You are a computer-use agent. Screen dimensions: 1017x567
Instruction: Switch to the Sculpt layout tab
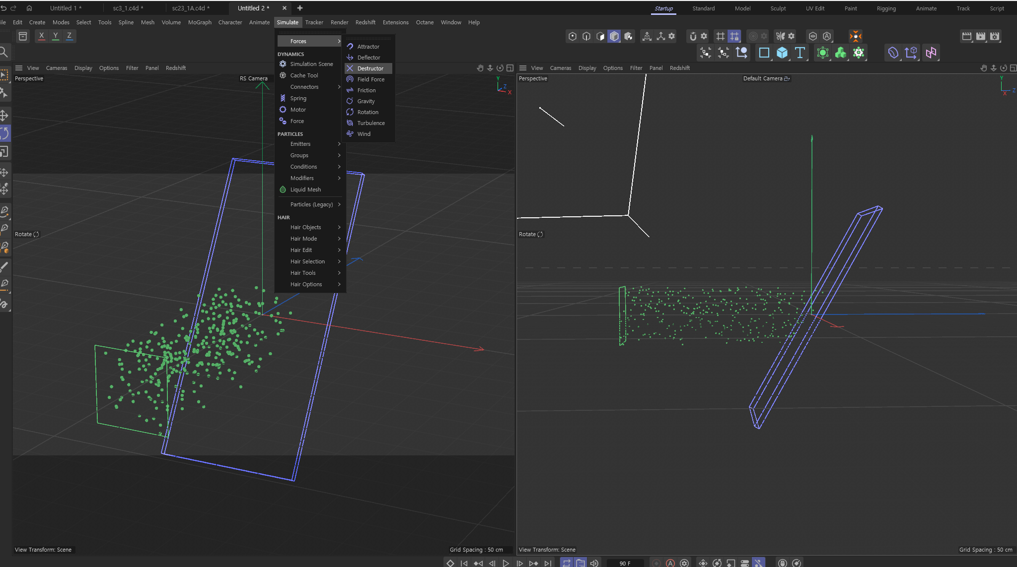tap(778, 8)
